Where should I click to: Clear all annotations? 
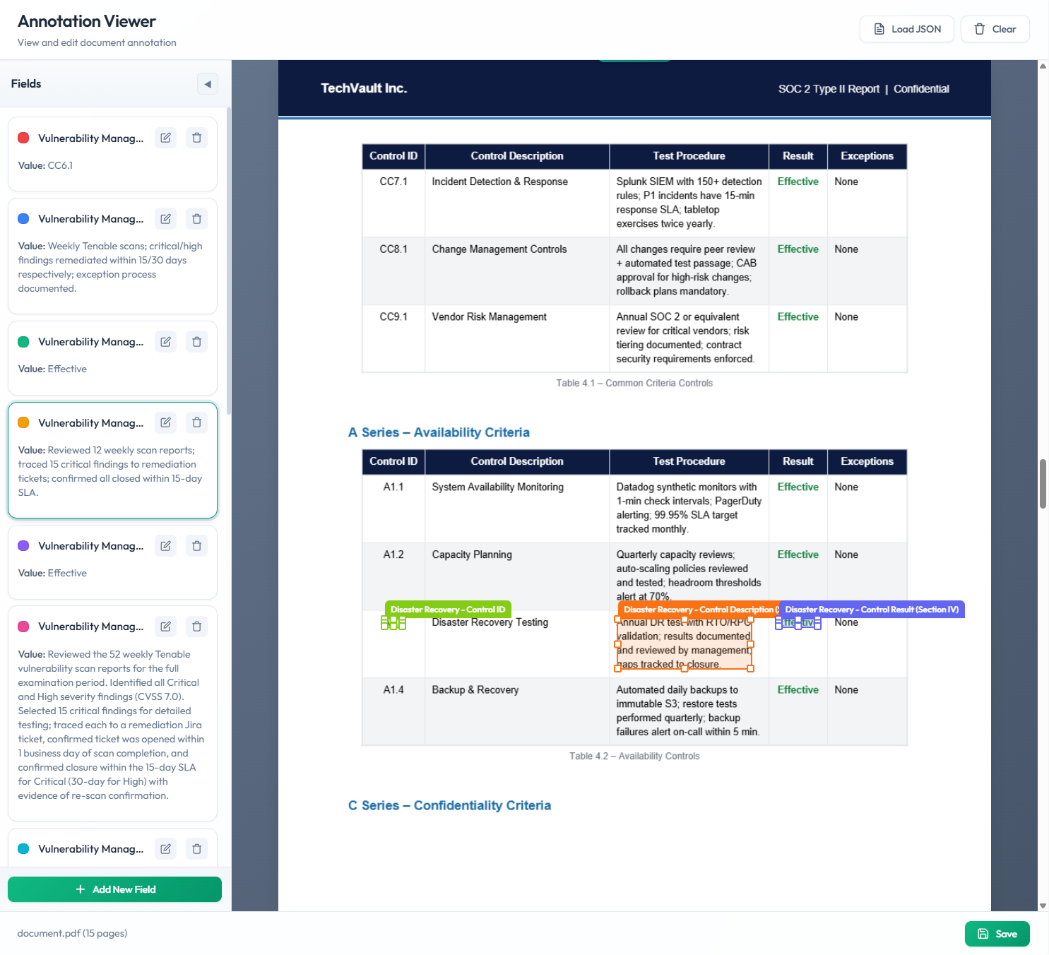994,29
